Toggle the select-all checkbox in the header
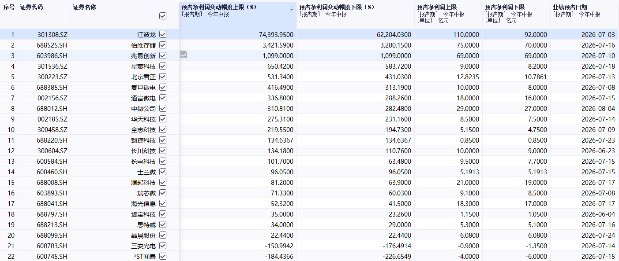Image resolution: width=619 pixels, height=261 pixels. click(163, 16)
